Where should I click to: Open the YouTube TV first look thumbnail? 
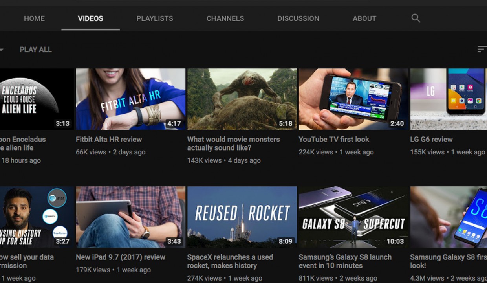click(353, 99)
